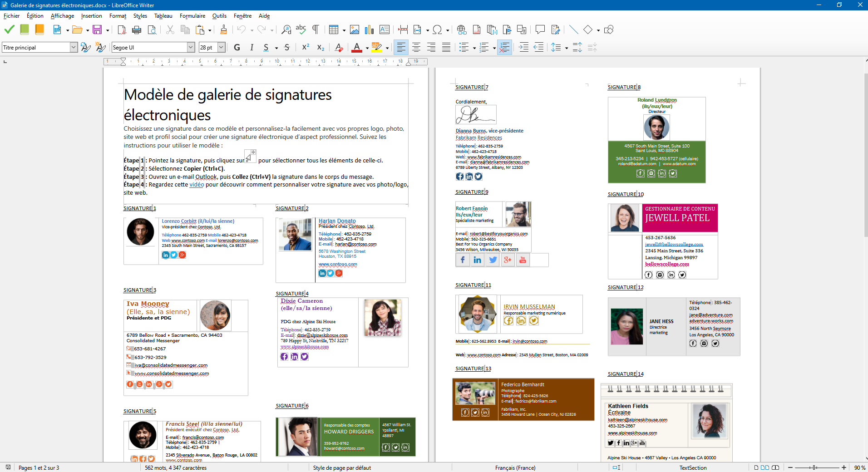Apply subscript X₂ icon
The width and height of the screenshot is (868, 472).
click(321, 47)
